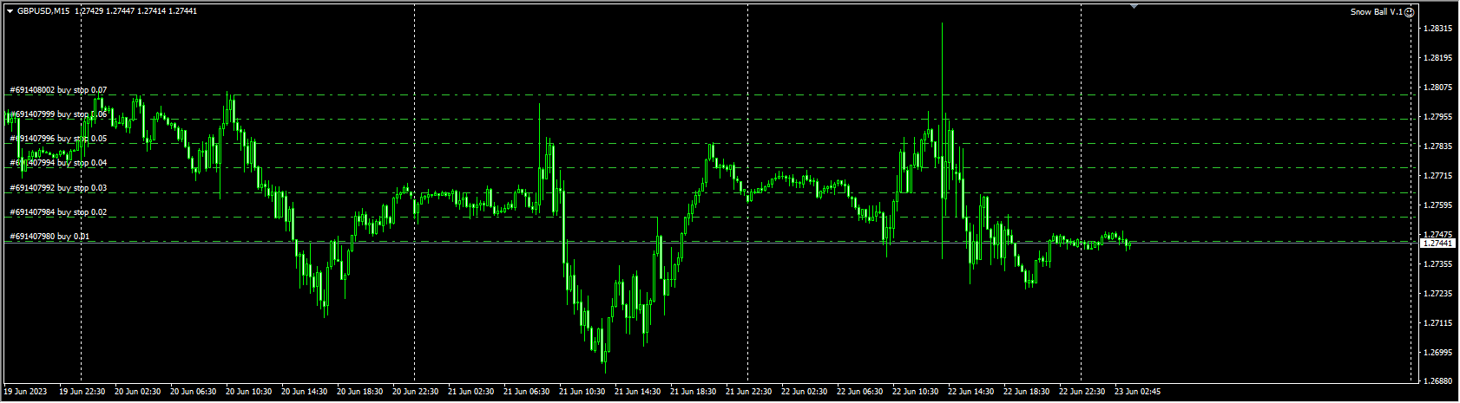Viewport: 1460px width, 403px height.
Task: Select order label #691408002 buy stop 0.07
Action: [x=58, y=90]
